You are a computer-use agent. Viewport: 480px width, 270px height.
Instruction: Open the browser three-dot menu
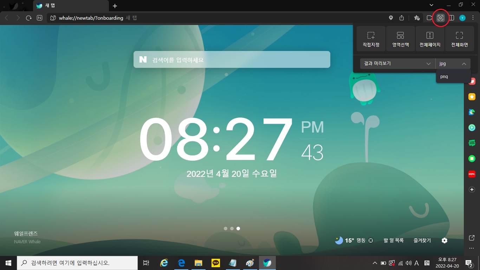tap(473, 18)
